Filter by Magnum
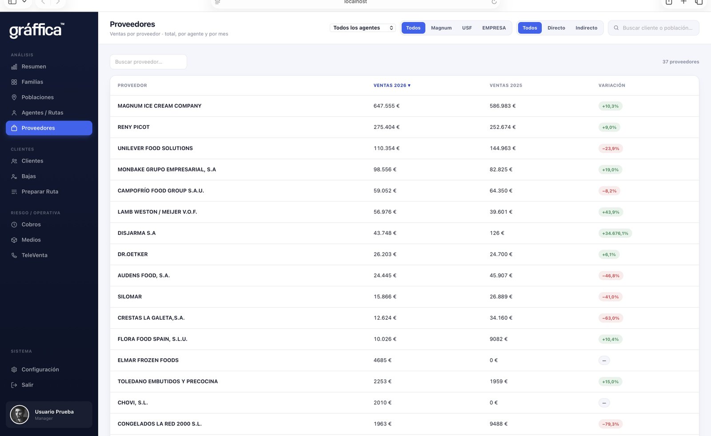 tap(441, 28)
